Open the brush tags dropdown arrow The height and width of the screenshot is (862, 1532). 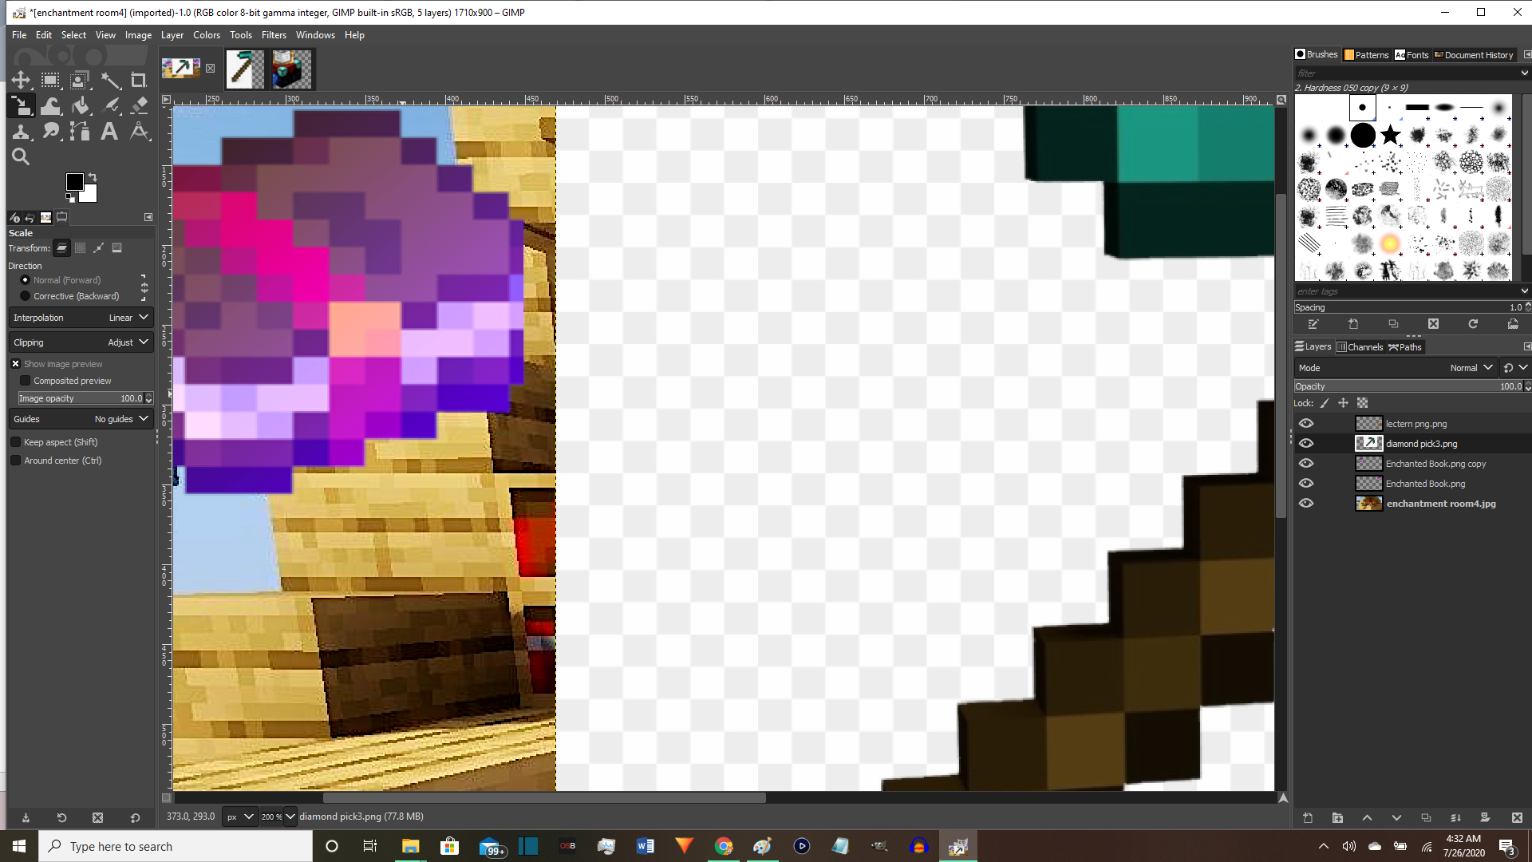tap(1524, 291)
